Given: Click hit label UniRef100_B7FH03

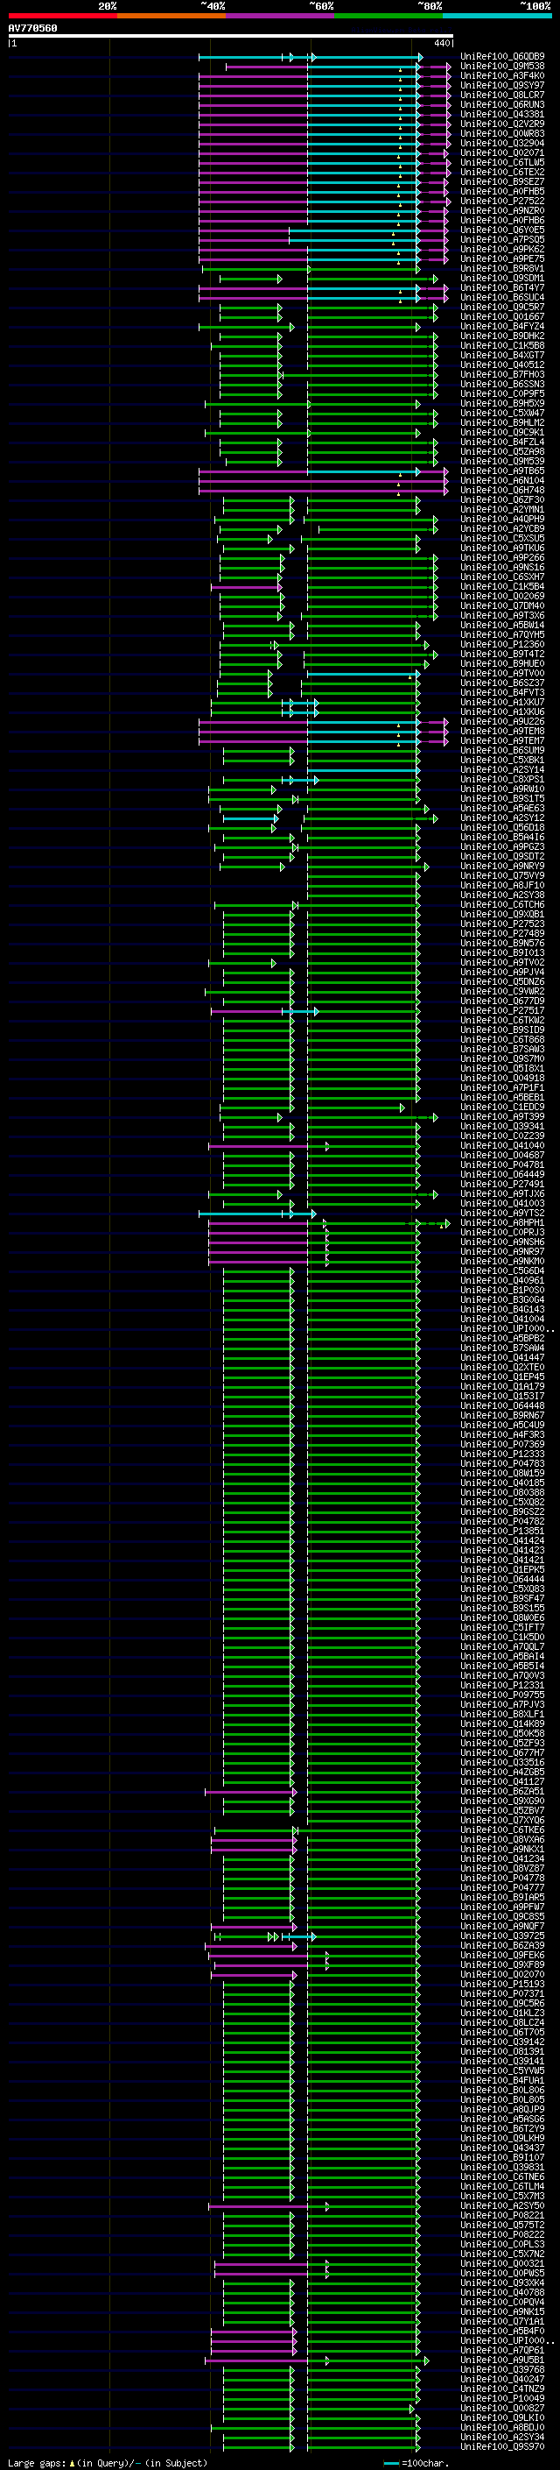Looking at the screenshot, I should point(502,375).
